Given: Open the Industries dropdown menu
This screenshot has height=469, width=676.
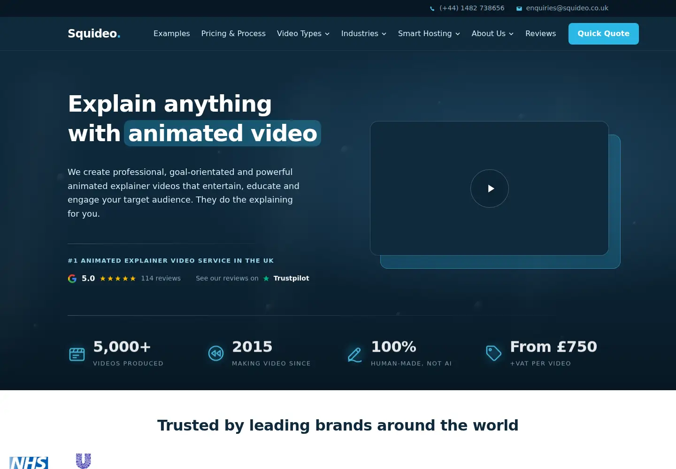Looking at the screenshot, I should click(364, 34).
